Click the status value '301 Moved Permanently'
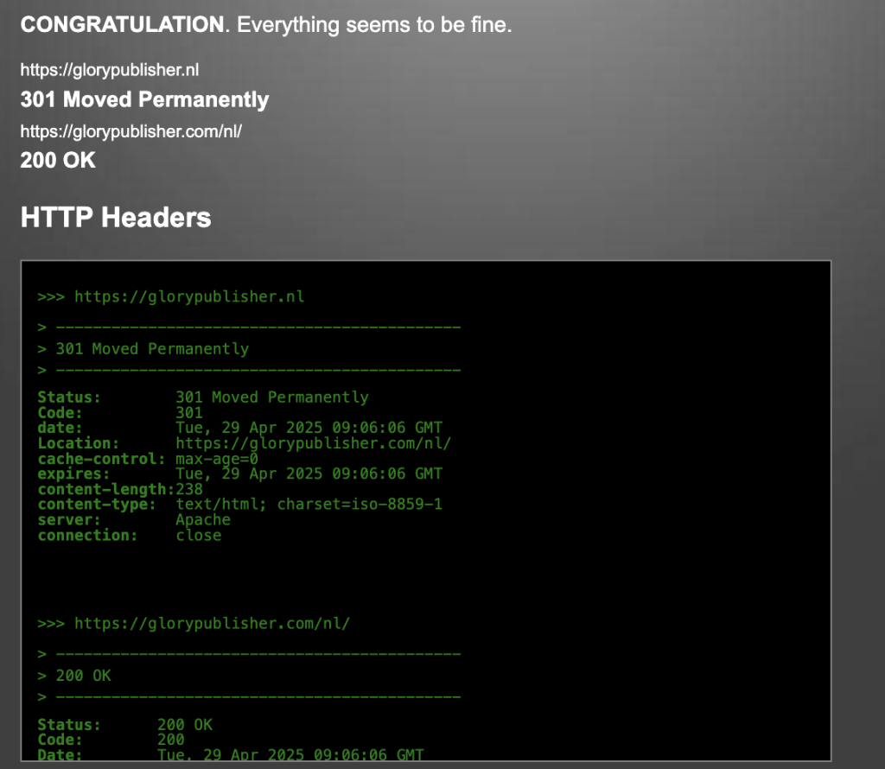This screenshot has width=885, height=769. click(x=272, y=397)
